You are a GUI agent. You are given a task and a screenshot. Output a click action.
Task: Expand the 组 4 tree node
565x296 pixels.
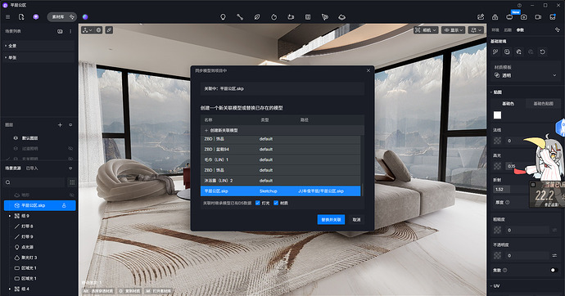[10, 289]
